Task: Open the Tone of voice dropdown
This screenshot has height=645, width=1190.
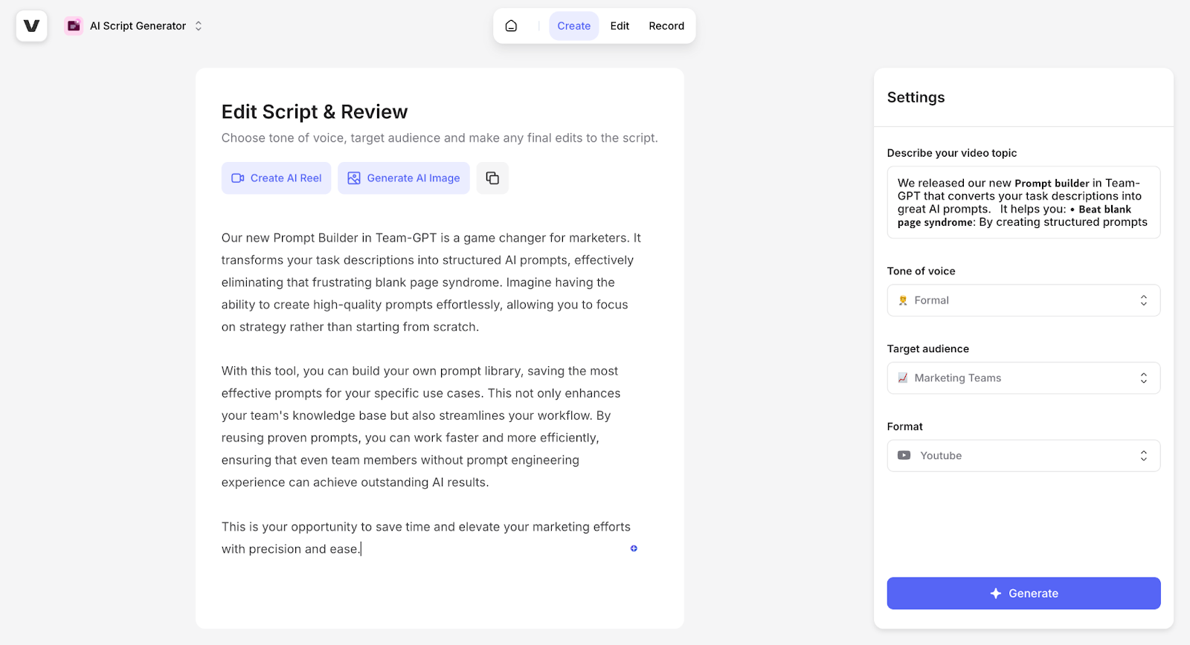Action: pos(1023,300)
